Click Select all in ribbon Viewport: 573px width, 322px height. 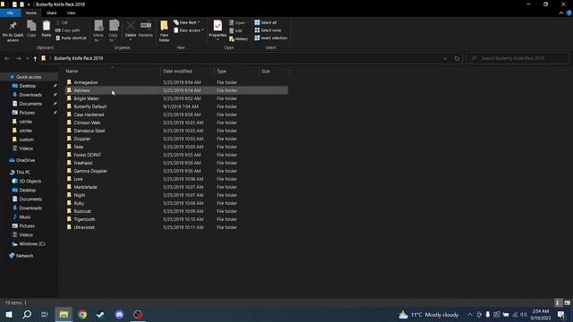(266, 22)
